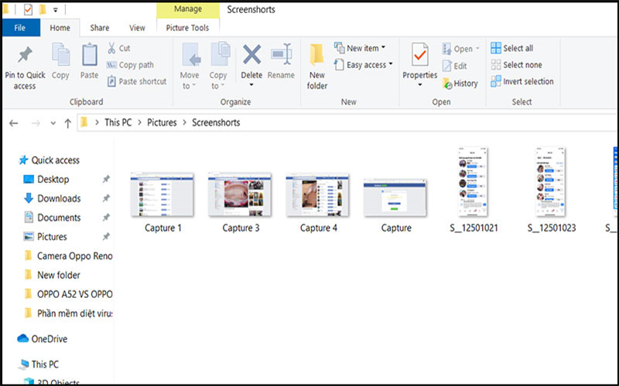The image size is (619, 386).
Task: Switch to the Share ribbon tab
Action: 100,28
